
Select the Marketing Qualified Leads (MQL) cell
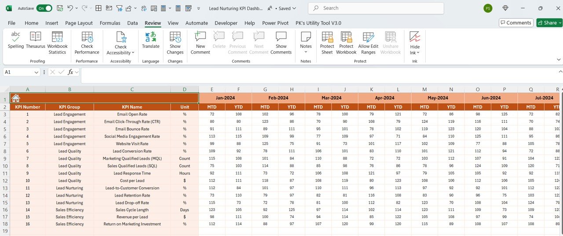pos(132,158)
